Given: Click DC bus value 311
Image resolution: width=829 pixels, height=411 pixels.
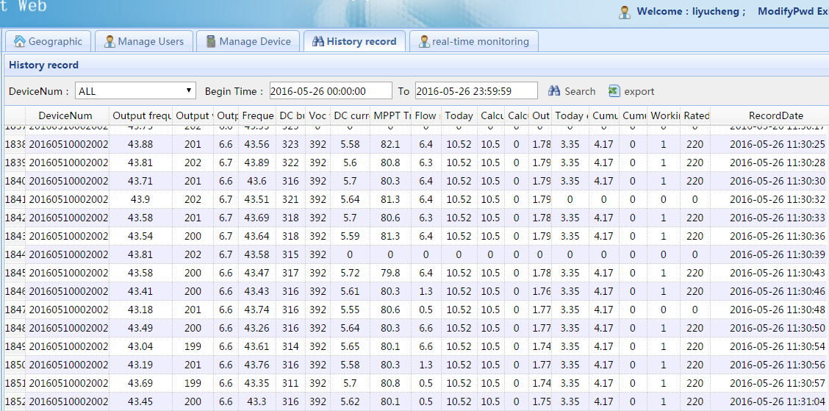Looking at the screenshot, I should [x=290, y=382].
